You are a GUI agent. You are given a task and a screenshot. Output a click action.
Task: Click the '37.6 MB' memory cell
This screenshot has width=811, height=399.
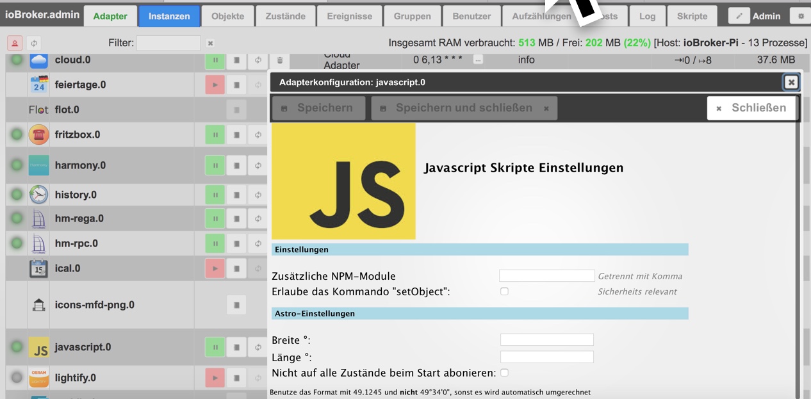tap(776, 60)
